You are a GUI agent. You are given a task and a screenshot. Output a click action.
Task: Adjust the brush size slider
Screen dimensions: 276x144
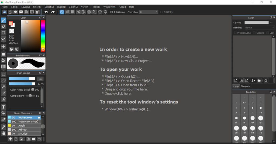pos(22,79)
